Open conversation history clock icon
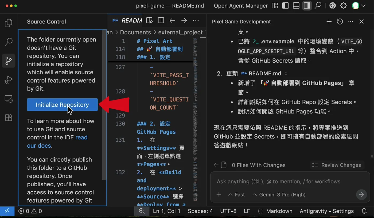Viewport: 374px width, 218px height. (340, 22)
